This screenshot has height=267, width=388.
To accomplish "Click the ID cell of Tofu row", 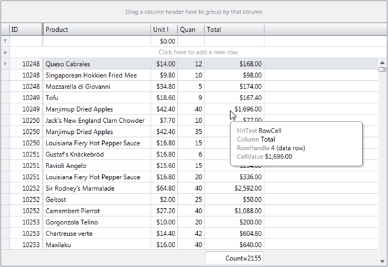I will point(26,98).
